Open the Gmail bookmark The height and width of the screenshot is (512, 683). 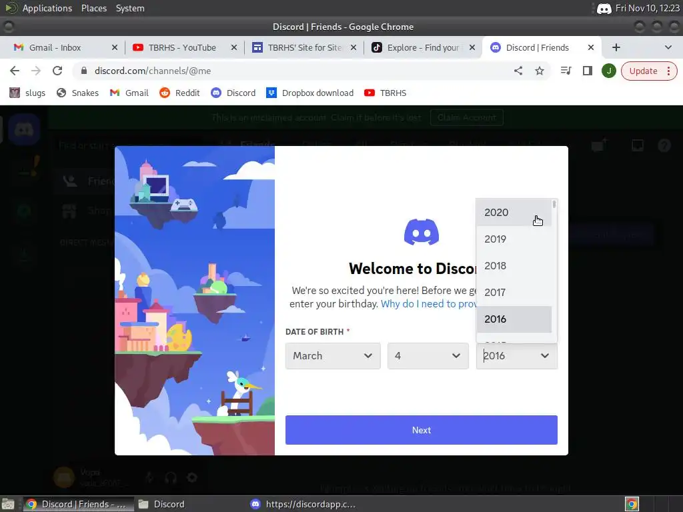coord(129,93)
